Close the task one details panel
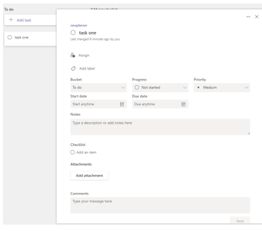The width and height of the screenshot is (262, 231). (x=257, y=17)
